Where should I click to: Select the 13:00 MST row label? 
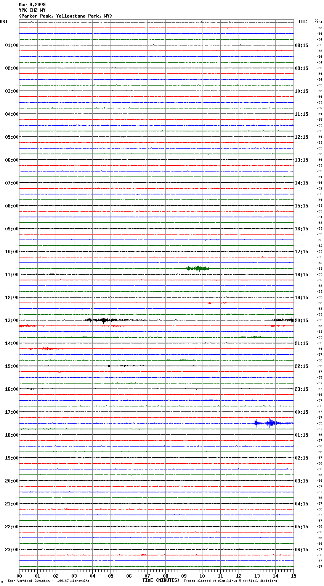[x=12, y=321]
